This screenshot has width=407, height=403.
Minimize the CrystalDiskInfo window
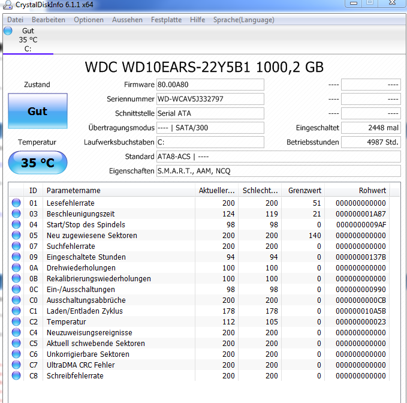pos(354,3)
